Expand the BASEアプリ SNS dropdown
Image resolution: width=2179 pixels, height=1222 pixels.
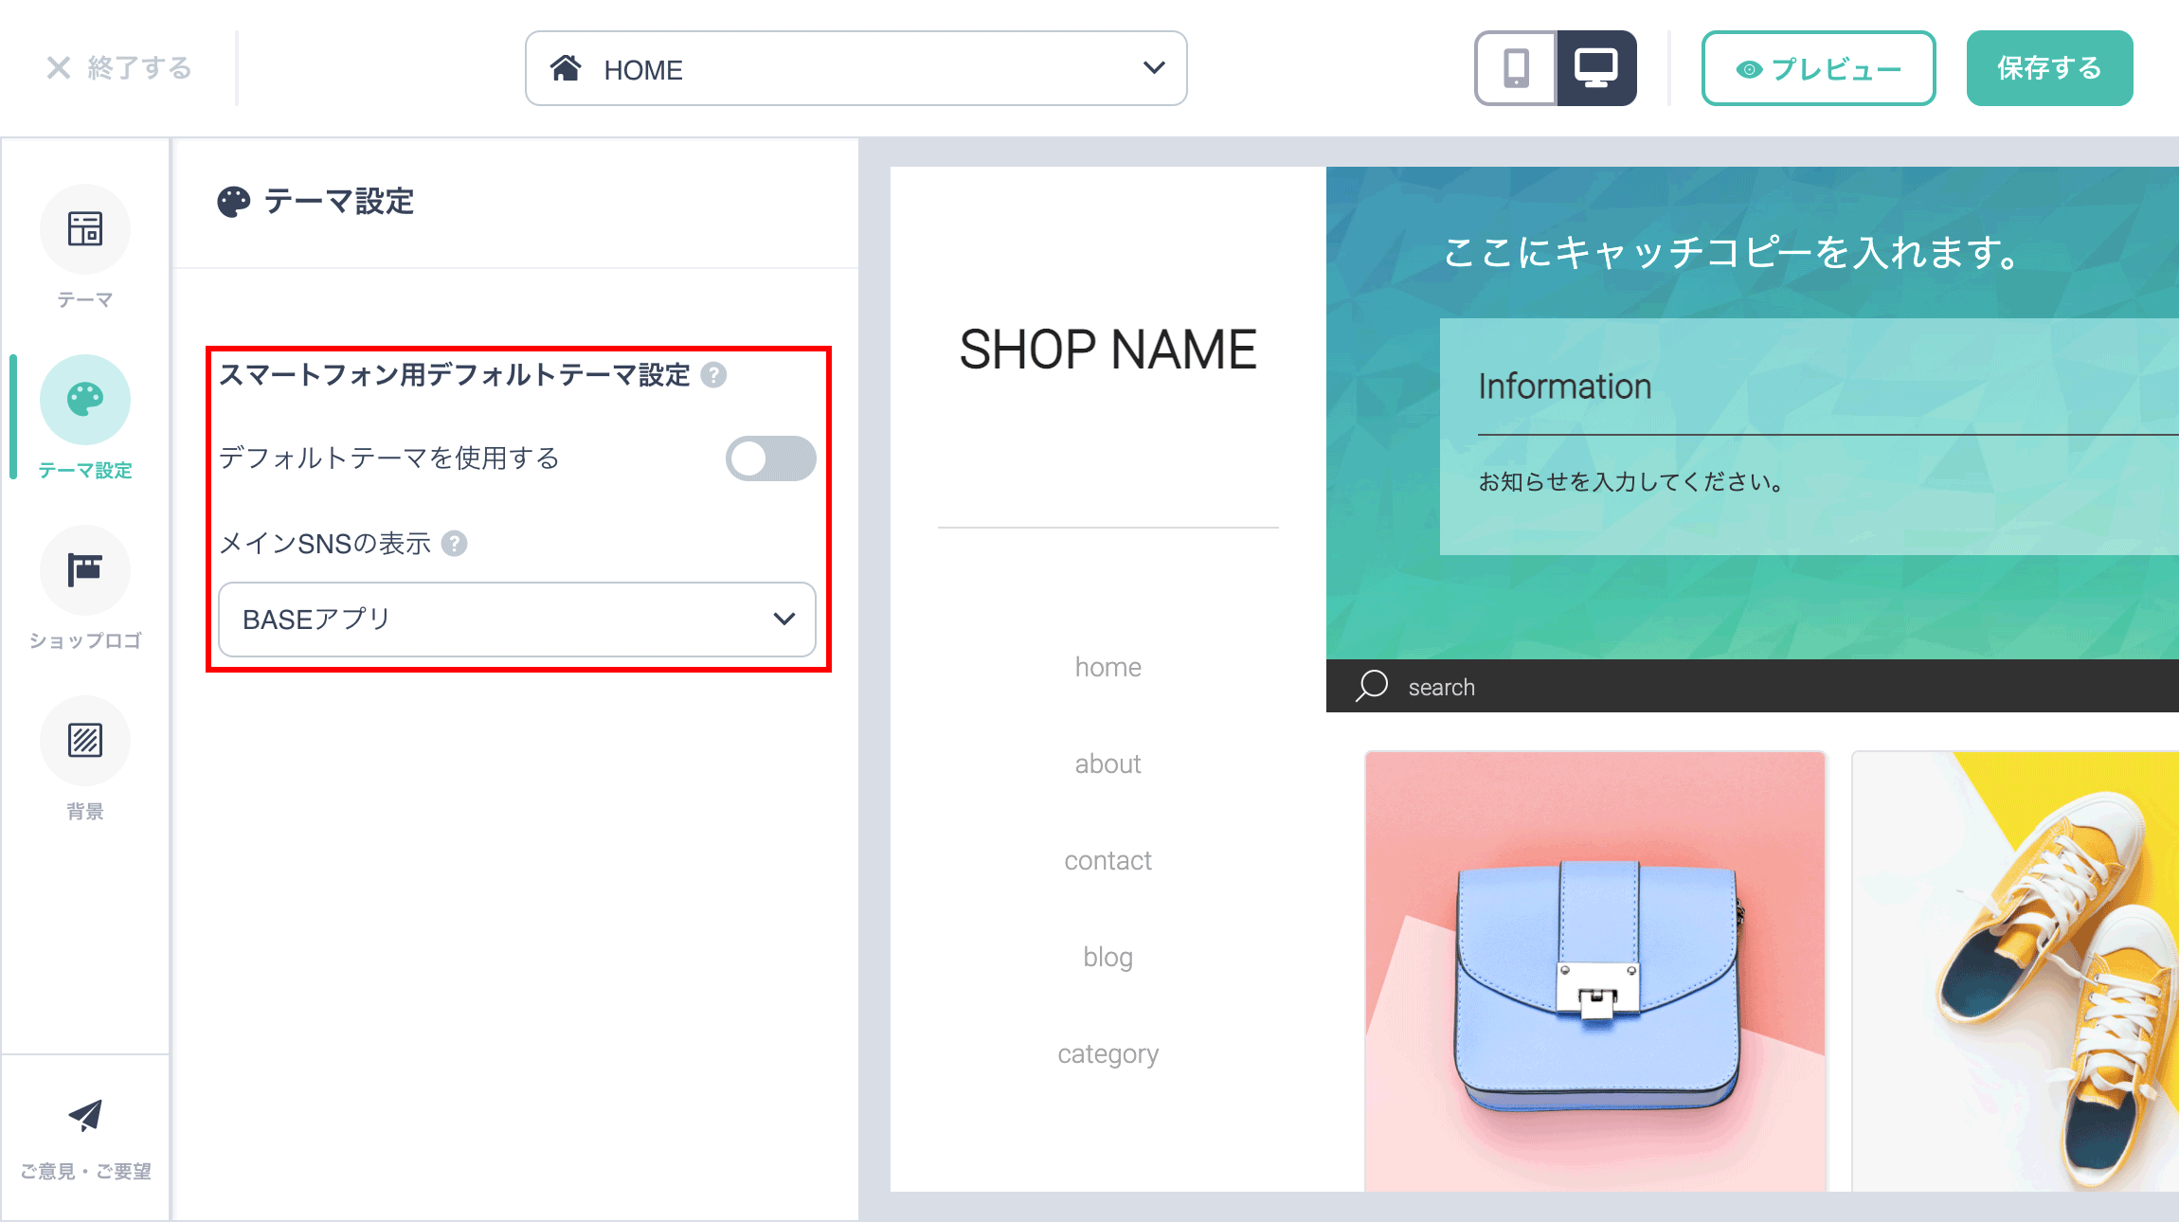coord(517,620)
